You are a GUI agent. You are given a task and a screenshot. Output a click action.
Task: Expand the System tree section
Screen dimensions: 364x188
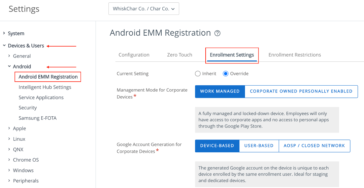coord(4,33)
